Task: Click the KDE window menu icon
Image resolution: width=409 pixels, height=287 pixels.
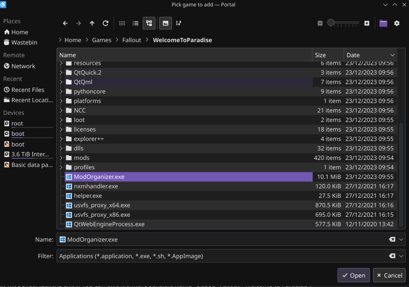Action: [3, 4]
